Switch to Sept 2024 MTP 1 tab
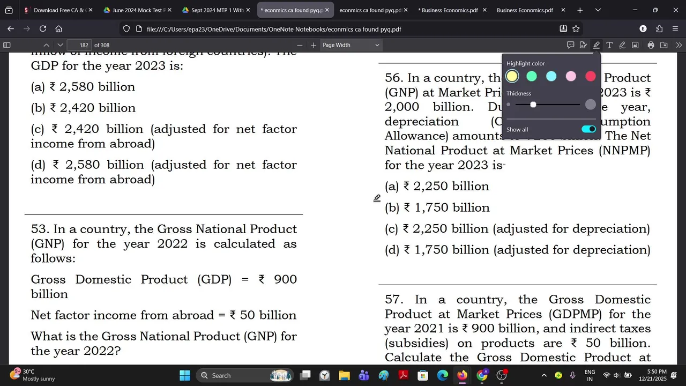Screen dimensions: 686x386 [x=215, y=10]
